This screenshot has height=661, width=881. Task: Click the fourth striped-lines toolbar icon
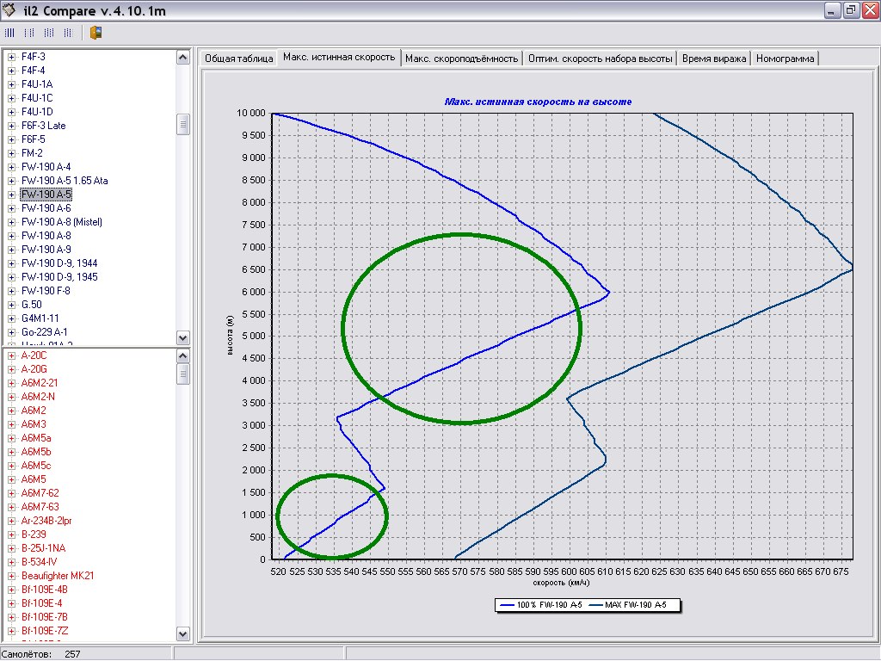click(67, 34)
